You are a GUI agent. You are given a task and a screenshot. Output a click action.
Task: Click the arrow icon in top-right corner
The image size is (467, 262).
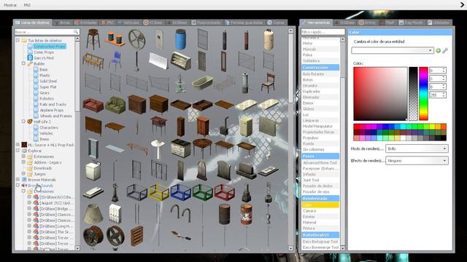[x=462, y=5]
